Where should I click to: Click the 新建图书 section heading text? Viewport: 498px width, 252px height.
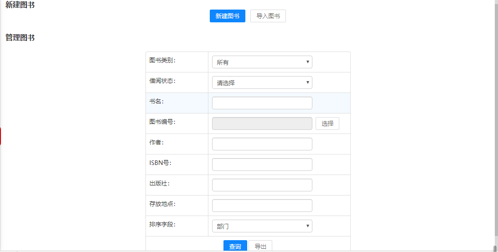tap(20, 5)
